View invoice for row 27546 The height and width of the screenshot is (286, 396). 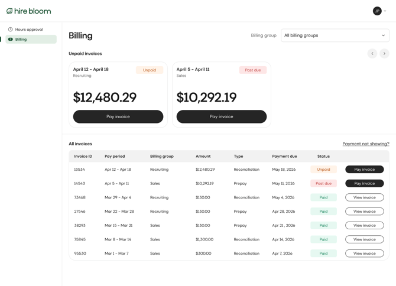click(x=365, y=212)
